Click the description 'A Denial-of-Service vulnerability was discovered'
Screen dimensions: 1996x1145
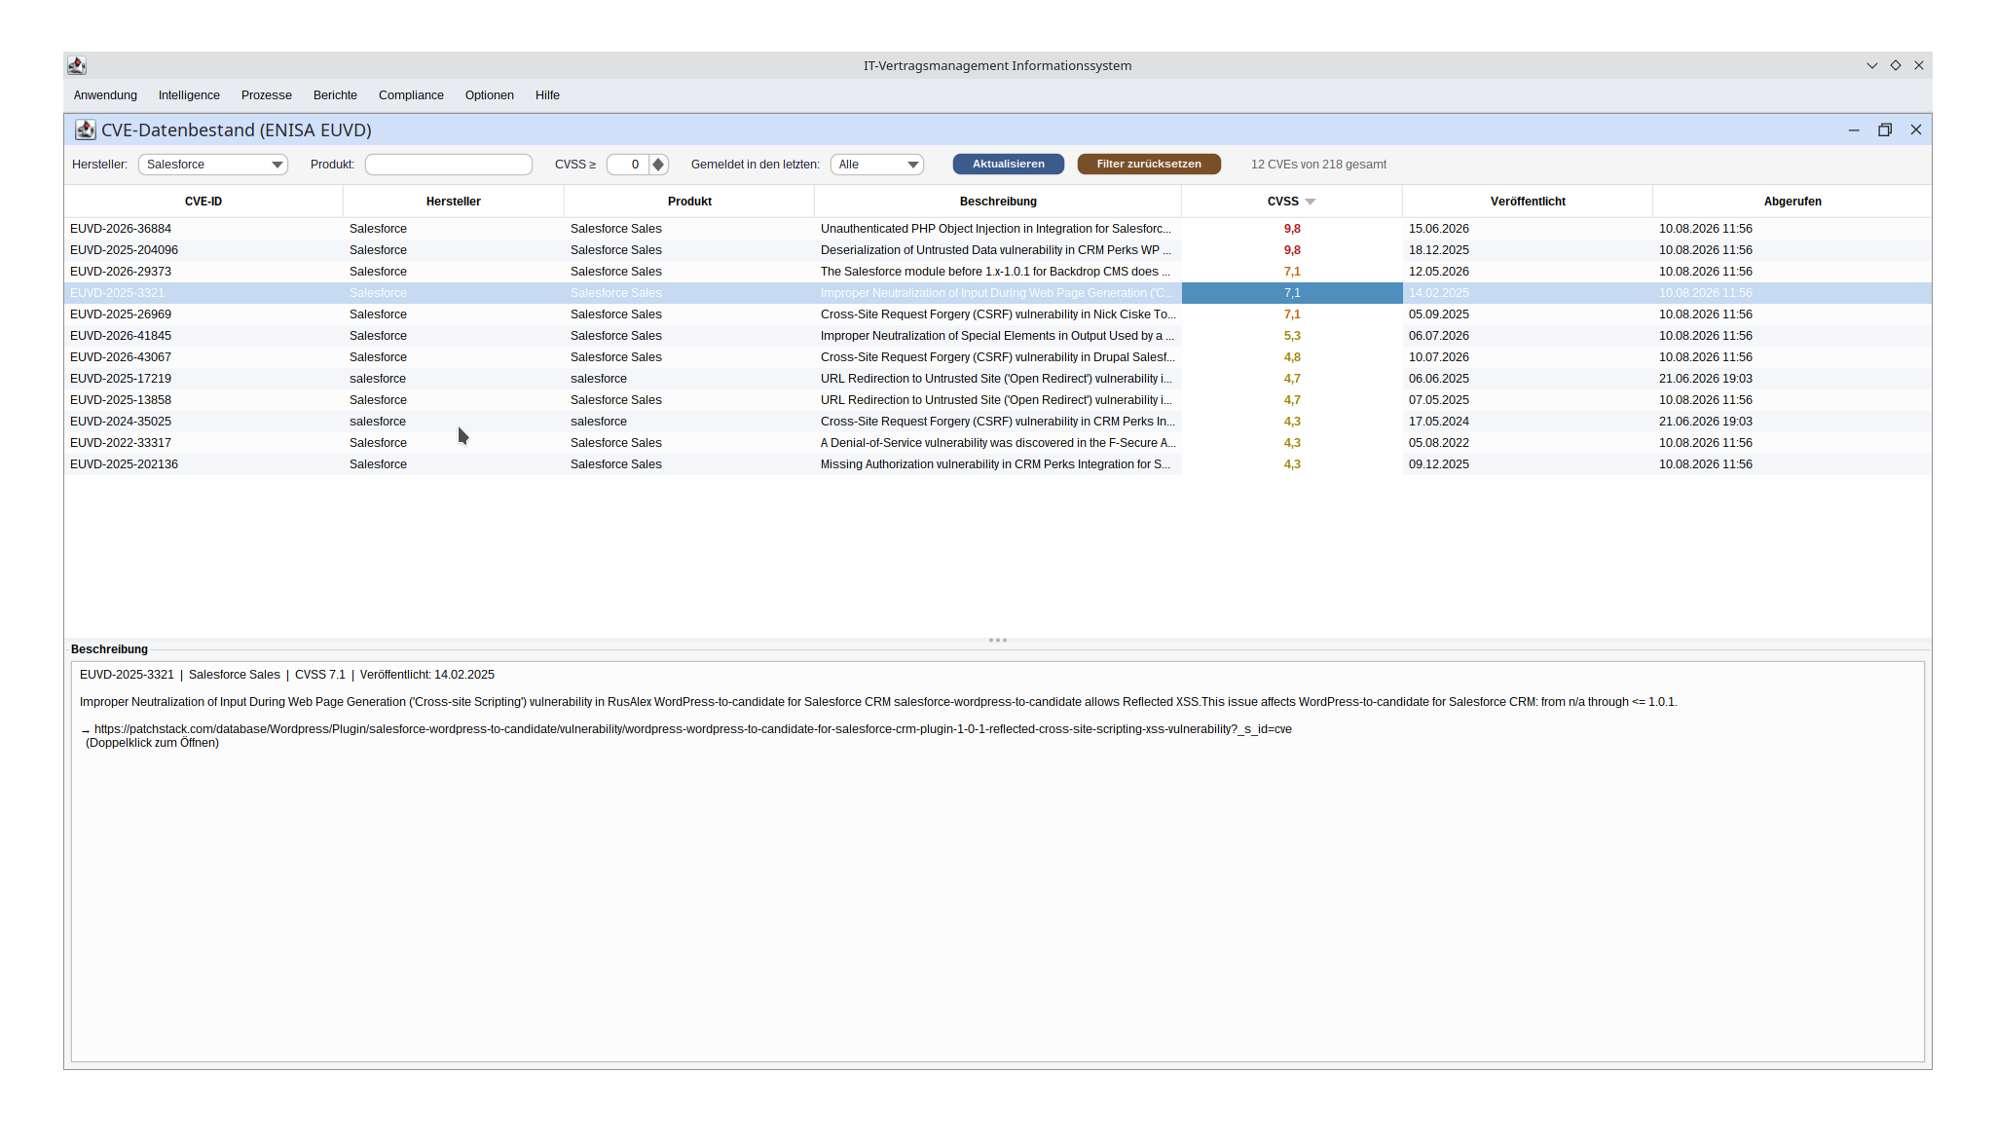click(998, 443)
